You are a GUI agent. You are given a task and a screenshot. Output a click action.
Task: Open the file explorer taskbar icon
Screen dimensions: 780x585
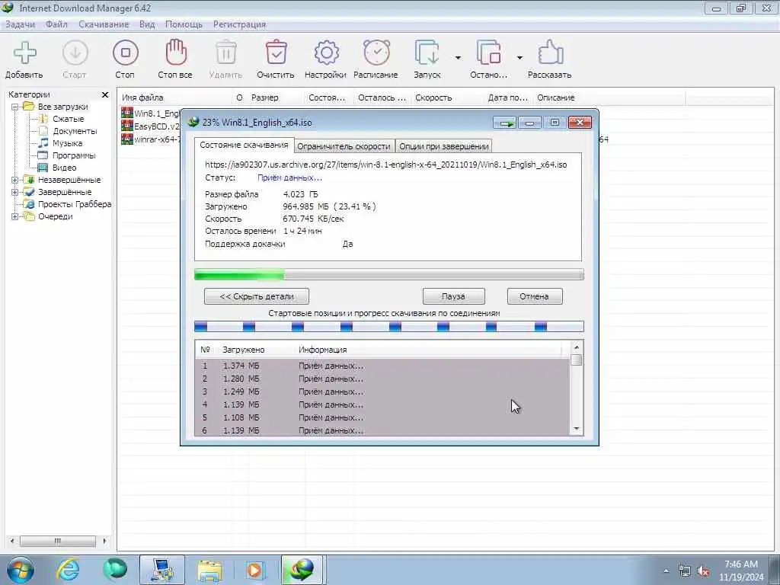click(209, 570)
